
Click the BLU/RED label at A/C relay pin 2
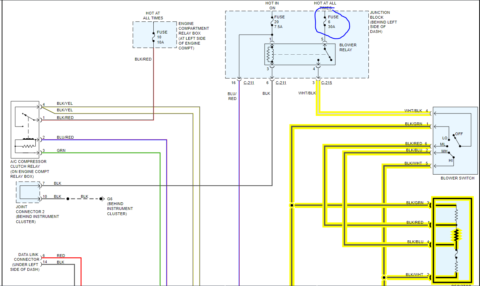tap(65, 137)
